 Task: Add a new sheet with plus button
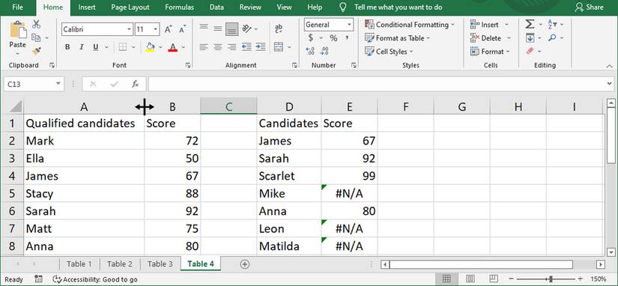(245, 264)
